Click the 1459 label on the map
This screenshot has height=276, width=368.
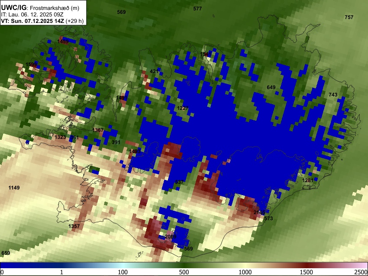[63, 42]
